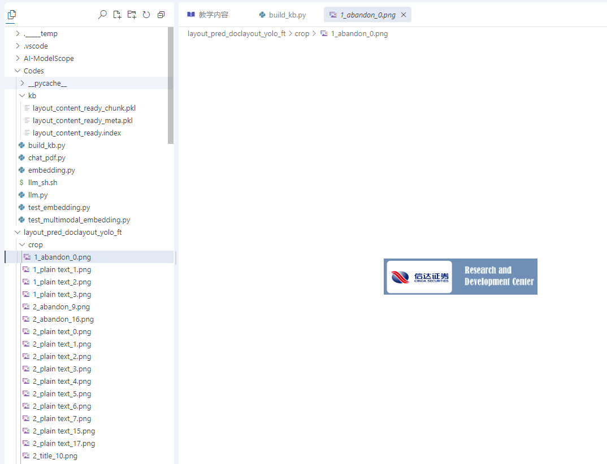Switch to the build_kb.py tab

click(x=283, y=15)
